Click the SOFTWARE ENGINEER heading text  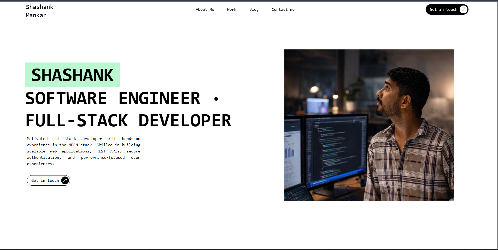tap(113, 99)
